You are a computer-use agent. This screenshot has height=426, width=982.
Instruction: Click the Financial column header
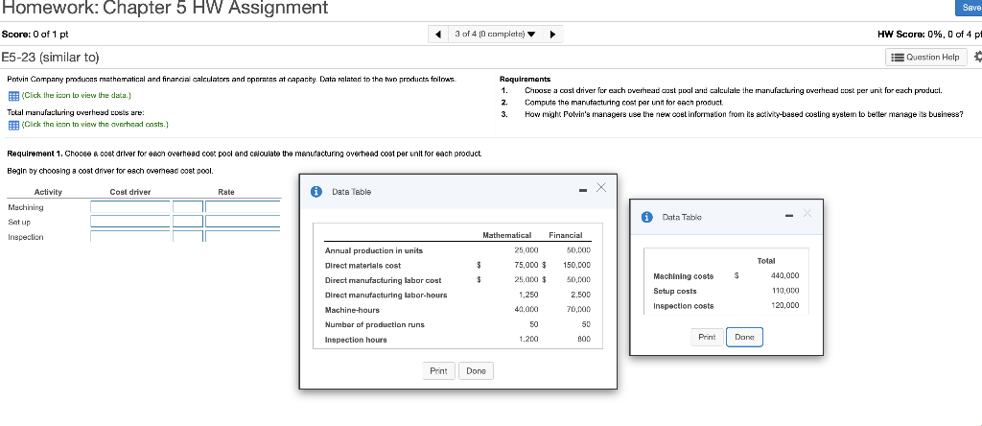pos(566,236)
